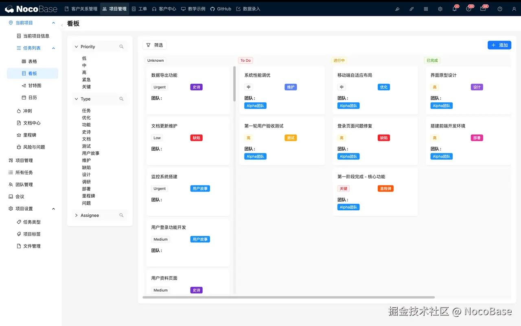
Task: Open the UI editor pen icon
Action: [397, 9]
